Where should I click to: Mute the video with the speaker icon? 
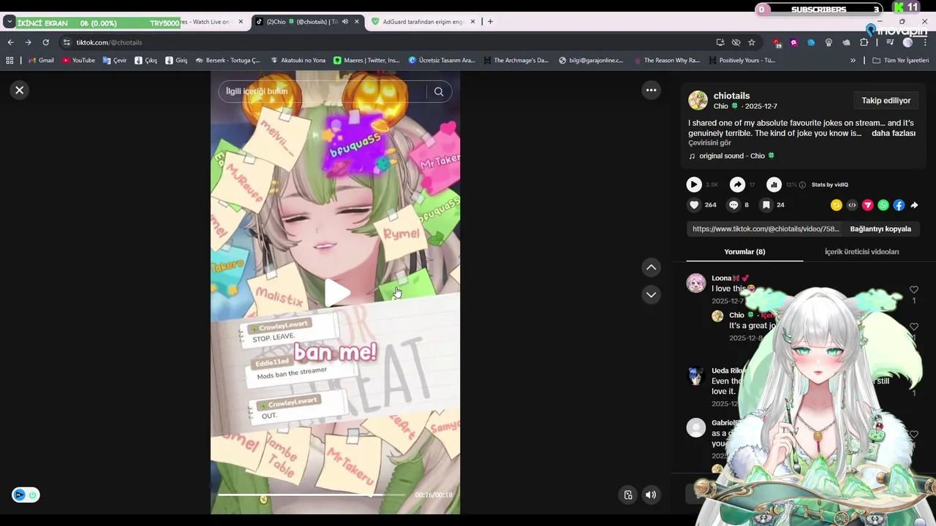650,495
